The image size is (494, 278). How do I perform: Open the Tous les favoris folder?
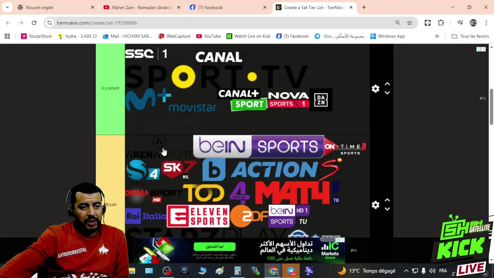[x=470, y=36]
